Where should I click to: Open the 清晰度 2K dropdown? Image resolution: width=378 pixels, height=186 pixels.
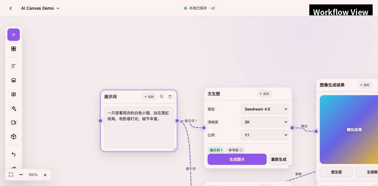click(x=265, y=122)
